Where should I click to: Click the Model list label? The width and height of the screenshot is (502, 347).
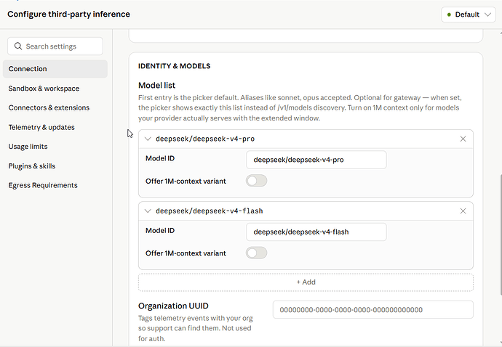(x=156, y=86)
